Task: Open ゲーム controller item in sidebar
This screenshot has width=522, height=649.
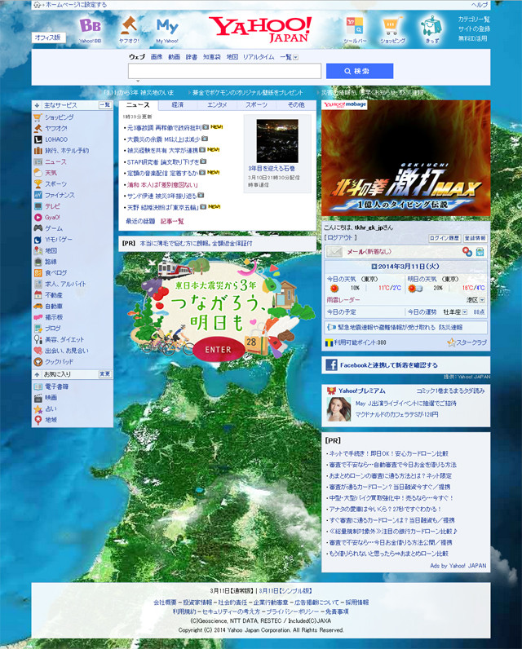Action: tap(54, 228)
